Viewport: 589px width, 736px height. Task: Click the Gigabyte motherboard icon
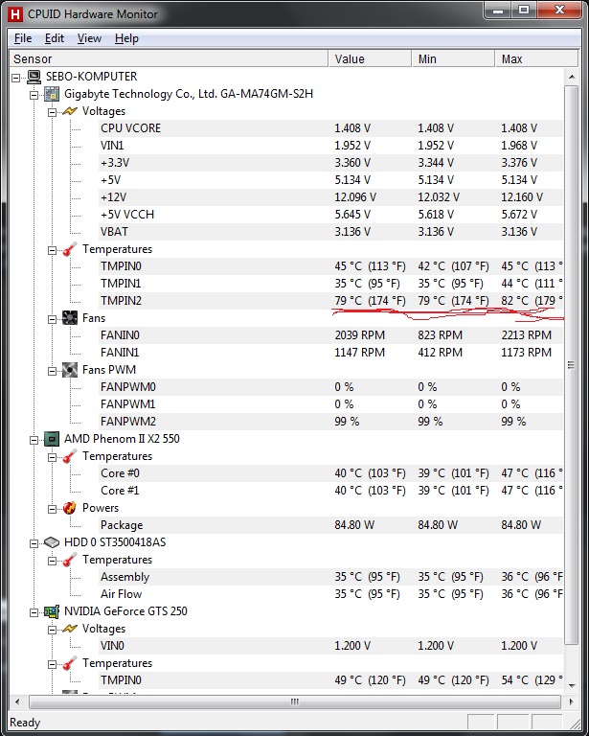click(x=52, y=94)
